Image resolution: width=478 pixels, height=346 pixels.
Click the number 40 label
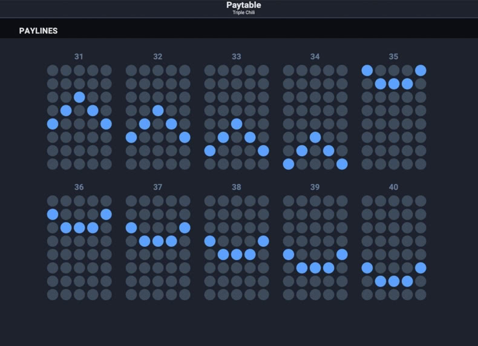(393, 187)
